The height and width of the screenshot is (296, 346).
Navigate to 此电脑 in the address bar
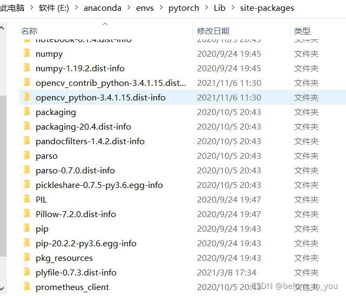click(12, 8)
